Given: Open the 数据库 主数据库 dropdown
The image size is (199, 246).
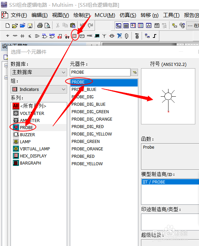Looking at the screenshot, I should pyautogui.click(x=39, y=72).
